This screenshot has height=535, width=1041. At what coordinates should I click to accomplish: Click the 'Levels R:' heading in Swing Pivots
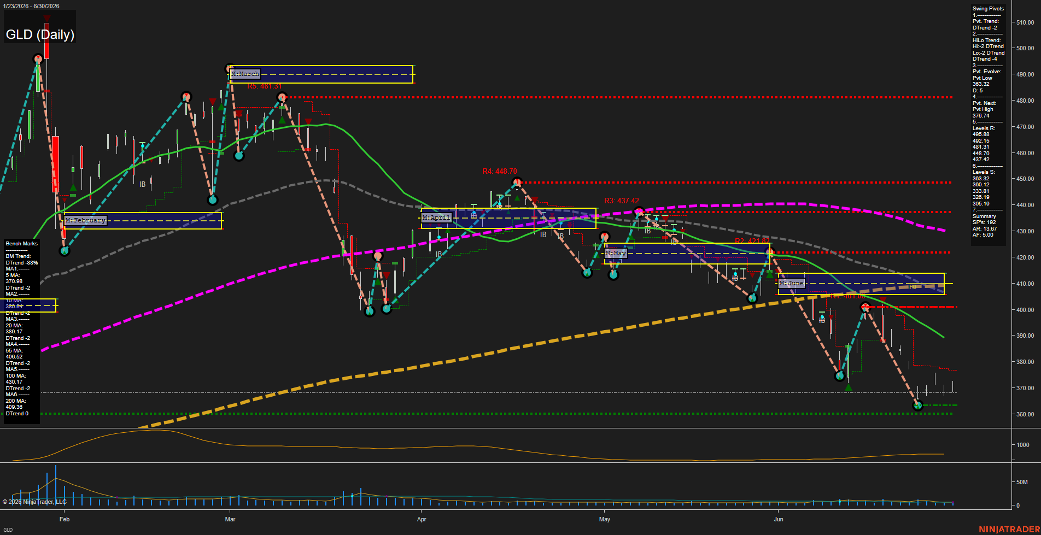point(984,128)
